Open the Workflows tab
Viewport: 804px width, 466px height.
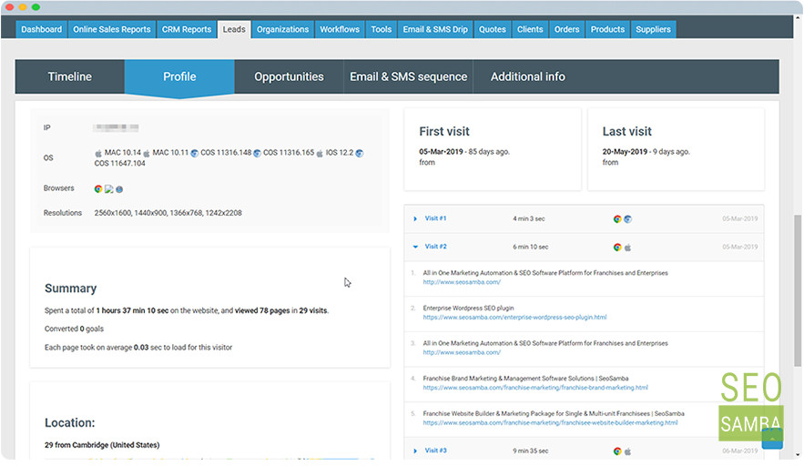tap(340, 29)
